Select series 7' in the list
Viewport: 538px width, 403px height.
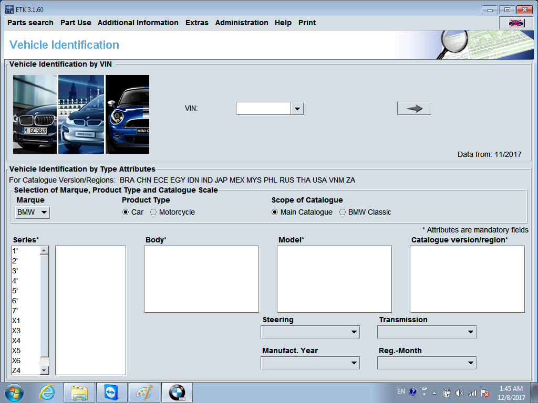point(26,311)
